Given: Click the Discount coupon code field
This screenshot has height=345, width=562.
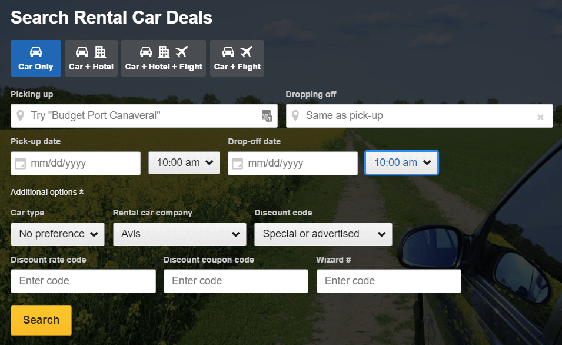Looking at the screenshot, I should [x=236, y=281].
